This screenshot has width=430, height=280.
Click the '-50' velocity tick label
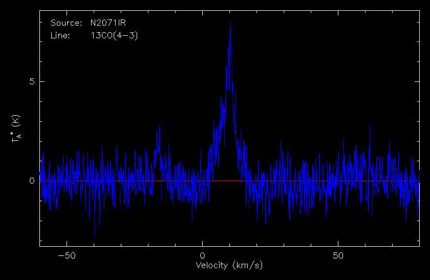[x=67, y=256]
